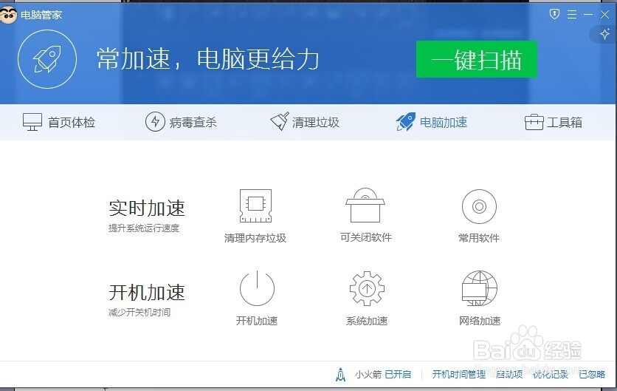
Task: Click the 提升系统运行速度 subtitle
Action: [x=144, y=228]
